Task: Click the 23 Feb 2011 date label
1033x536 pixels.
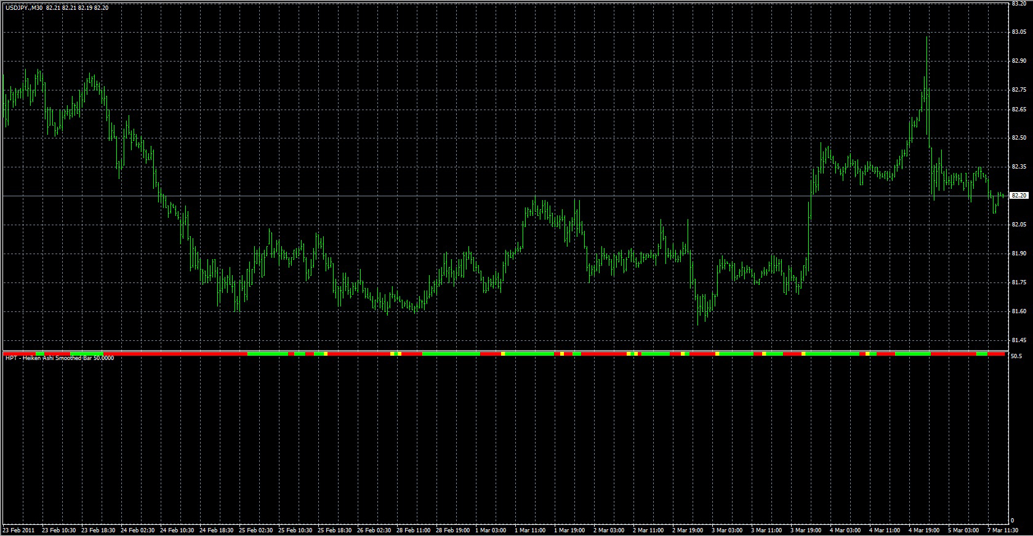Action: 18,530
